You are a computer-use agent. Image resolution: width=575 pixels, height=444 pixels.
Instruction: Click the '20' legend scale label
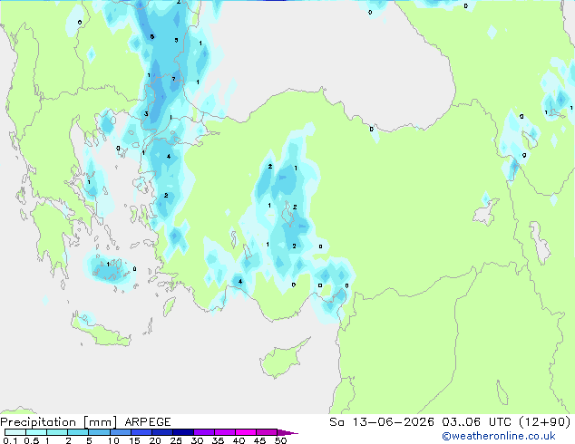155,440
